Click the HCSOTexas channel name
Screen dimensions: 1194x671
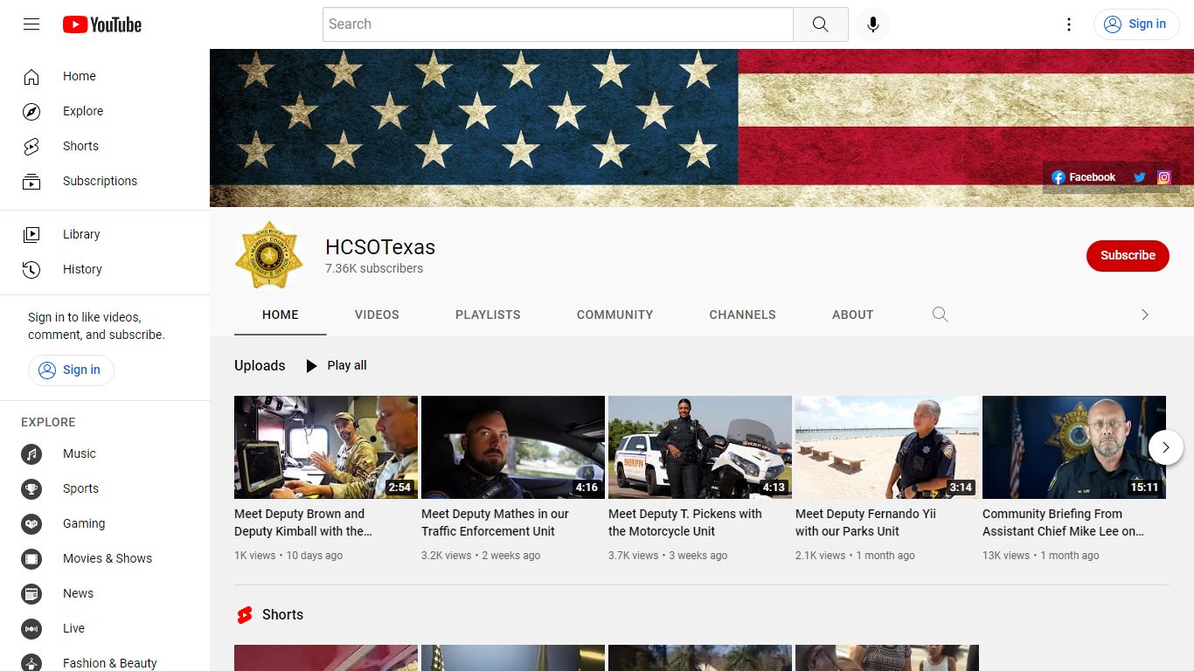tap(380, 247)
